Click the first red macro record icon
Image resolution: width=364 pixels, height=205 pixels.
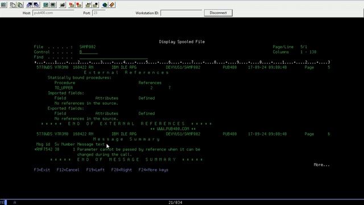[72, 5]
